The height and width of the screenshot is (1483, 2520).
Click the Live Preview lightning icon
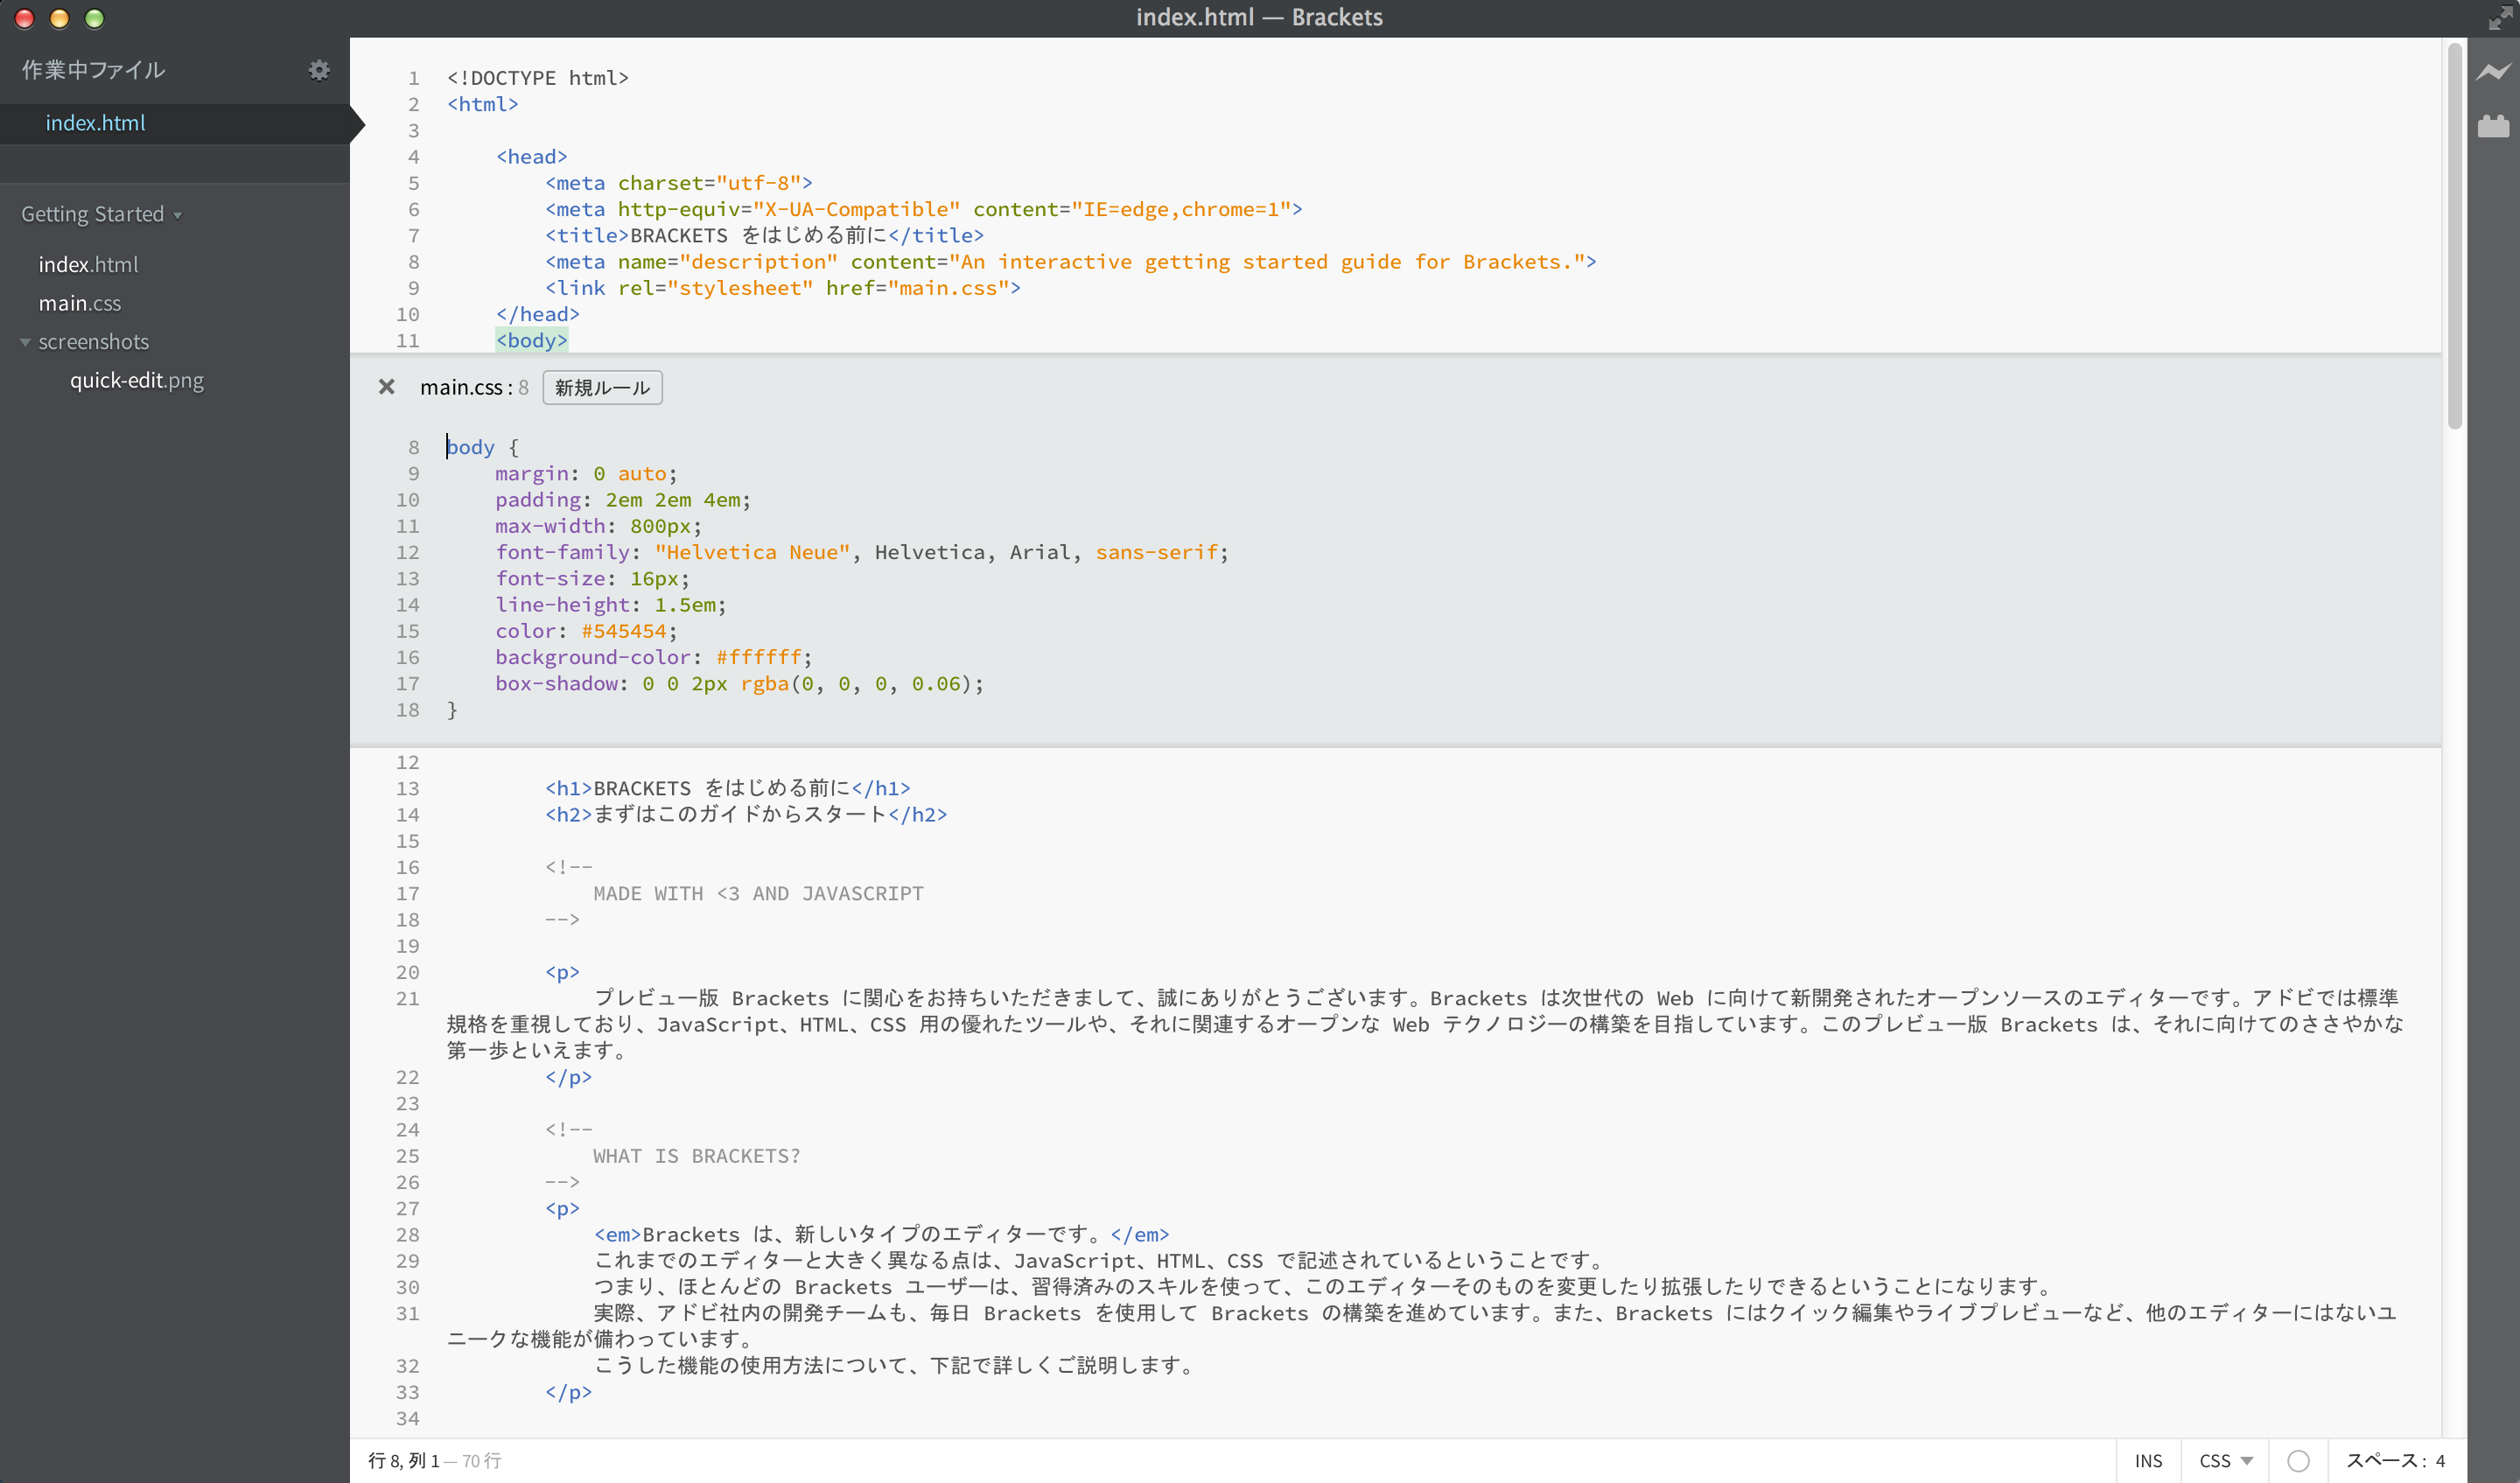(x=2493, y=72)
